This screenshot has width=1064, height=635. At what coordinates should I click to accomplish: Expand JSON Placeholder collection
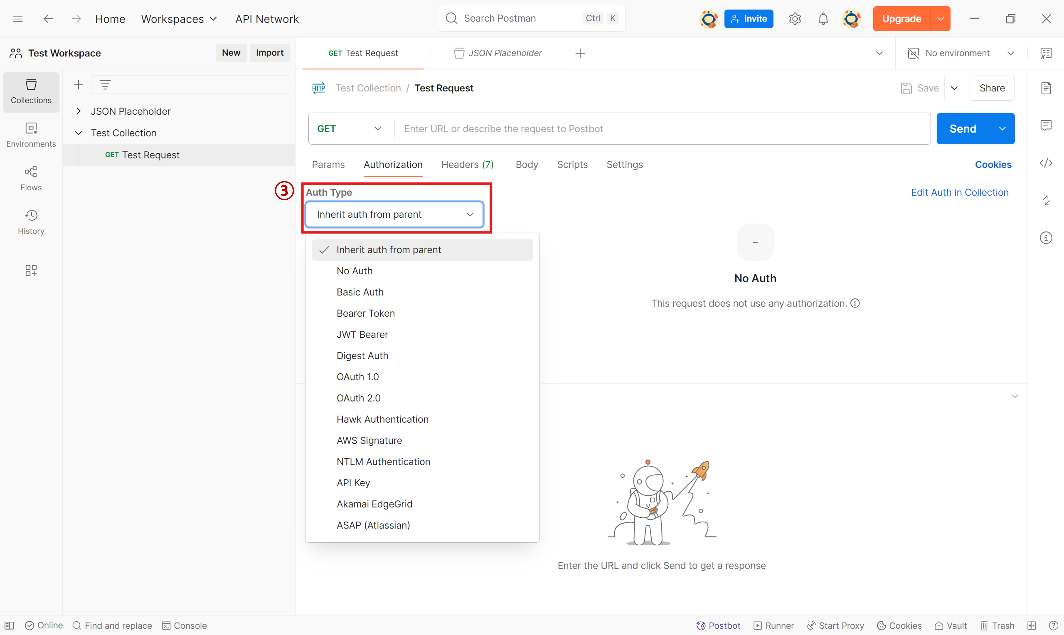pyautogui.click(x=78, y=111)
